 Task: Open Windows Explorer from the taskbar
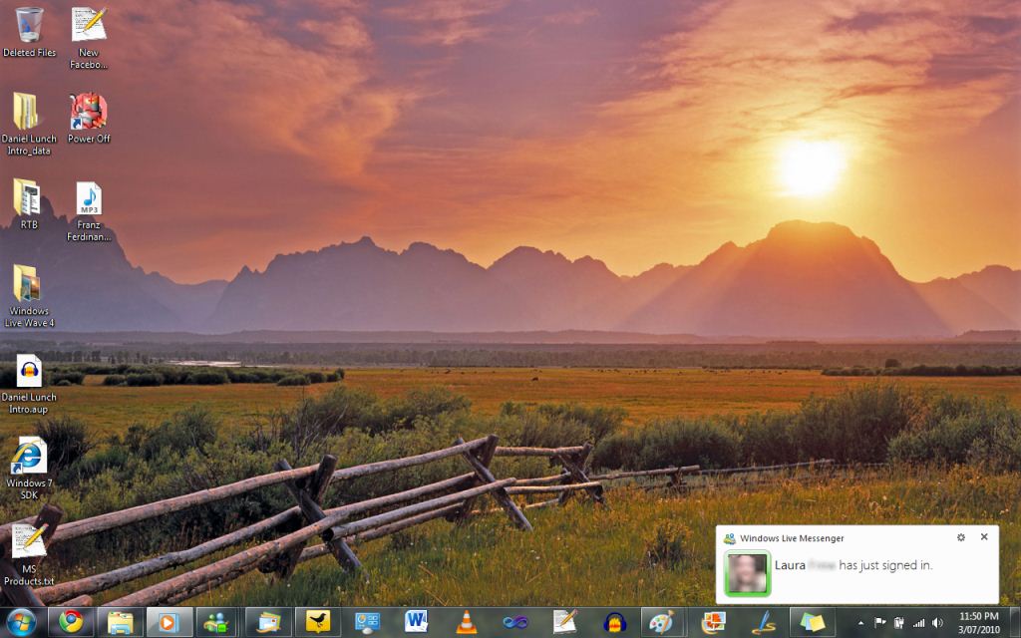click(x=121, y=622)
